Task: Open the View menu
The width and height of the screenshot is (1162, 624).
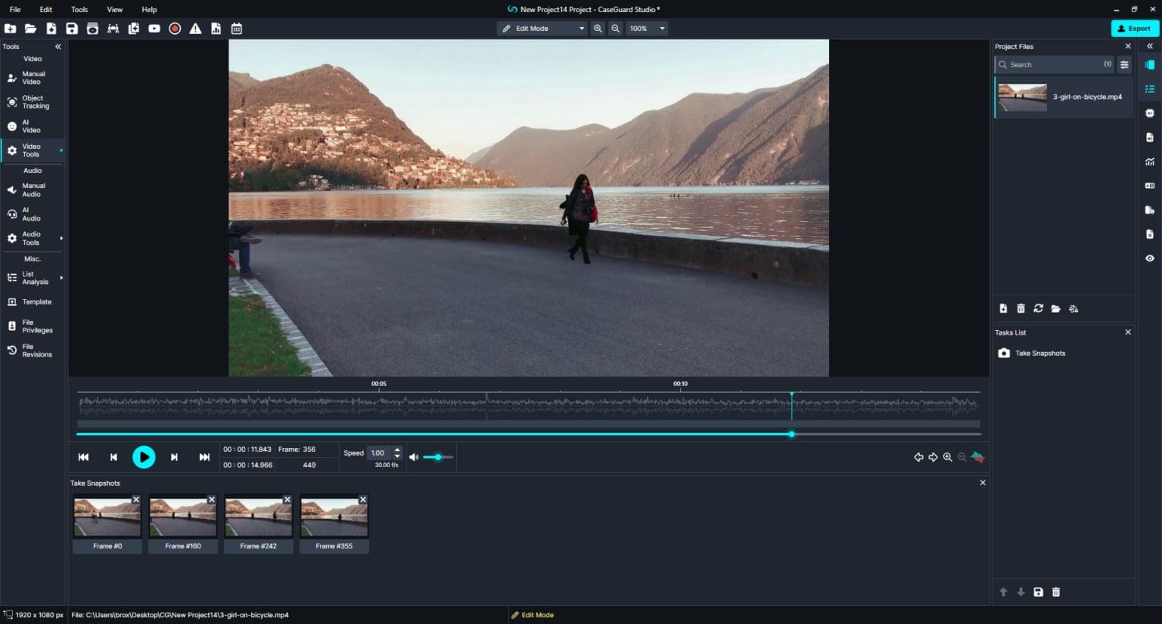Action: click(114, 9)
